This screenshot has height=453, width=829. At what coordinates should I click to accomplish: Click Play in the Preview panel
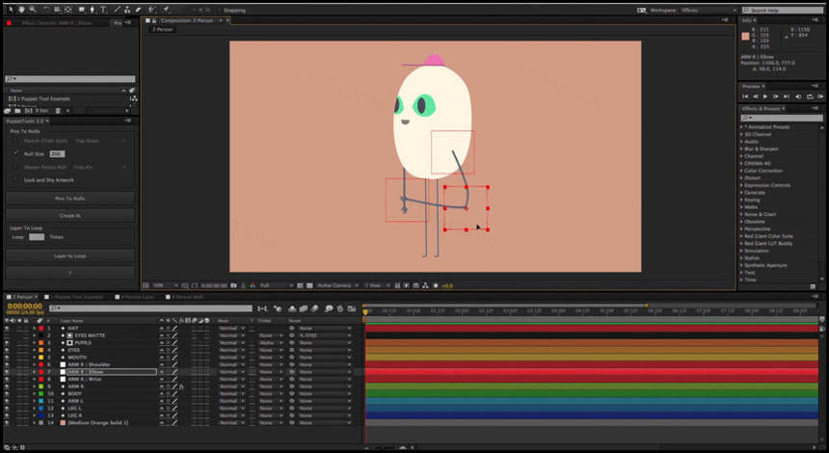point(765,96)
